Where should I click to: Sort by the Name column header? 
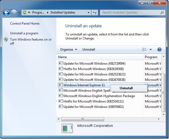(x=100, y=57)
